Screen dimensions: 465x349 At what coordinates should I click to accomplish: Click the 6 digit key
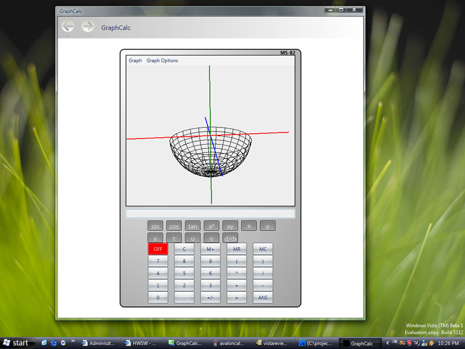[x=210, y=273]
